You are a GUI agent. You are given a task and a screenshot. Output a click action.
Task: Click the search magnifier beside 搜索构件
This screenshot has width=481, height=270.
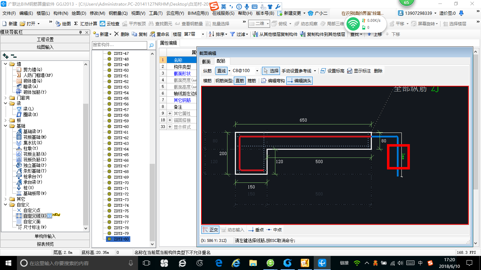(x=151, y=45)
